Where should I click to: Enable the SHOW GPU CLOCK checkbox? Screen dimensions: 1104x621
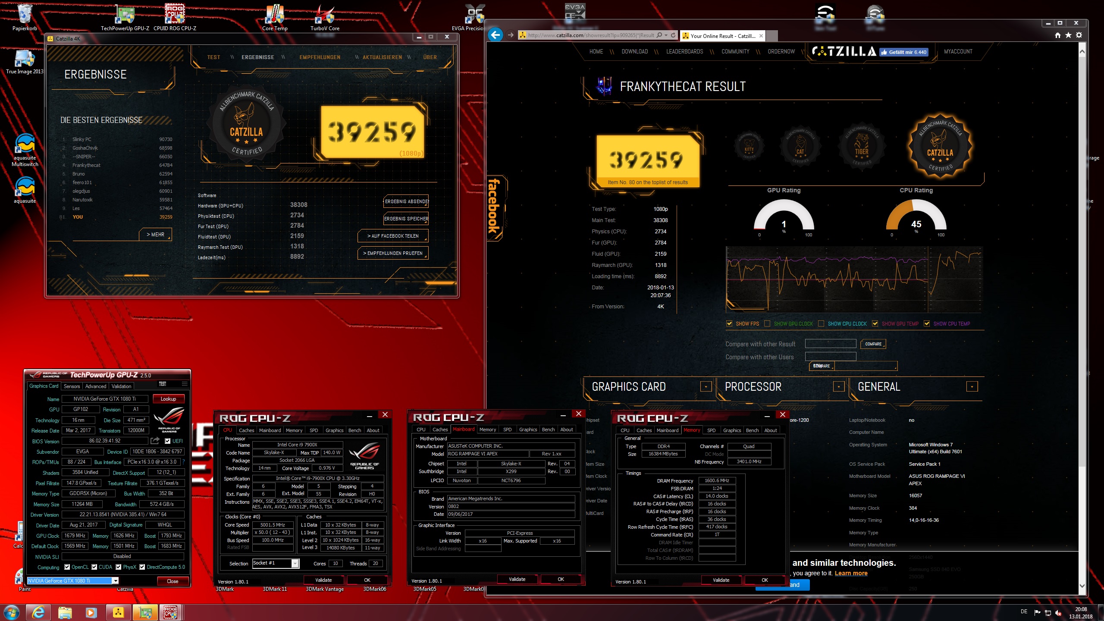[x=767, y=323]
